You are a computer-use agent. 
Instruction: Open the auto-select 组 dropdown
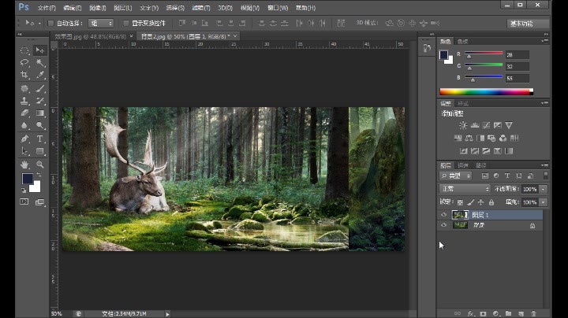[x=100, y=24]
